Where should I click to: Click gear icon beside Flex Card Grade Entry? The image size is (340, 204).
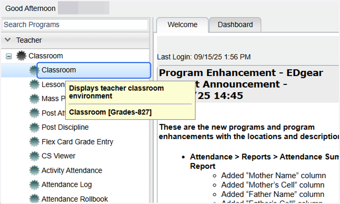tap(34, 142)
